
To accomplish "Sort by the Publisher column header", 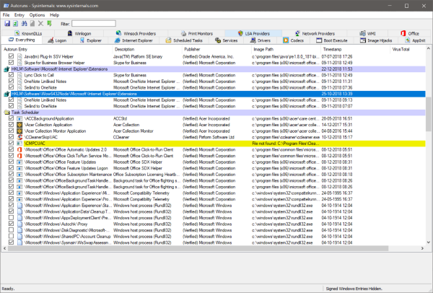I will coord(216,49).
